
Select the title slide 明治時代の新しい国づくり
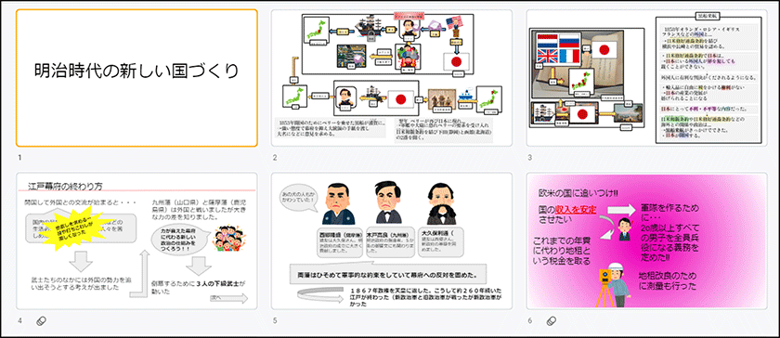click(136, 78)
